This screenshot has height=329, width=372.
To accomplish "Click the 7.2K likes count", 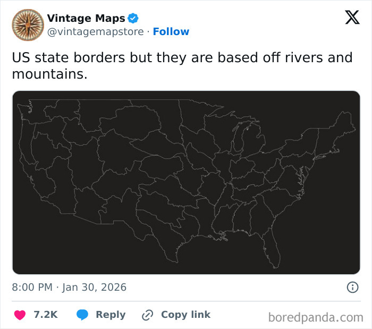I will pos(45,315).
